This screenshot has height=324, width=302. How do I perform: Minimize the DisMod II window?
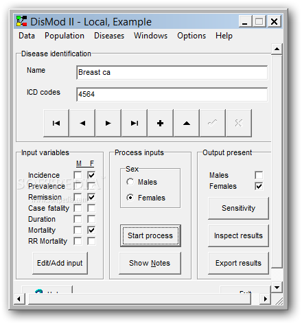[x=245, y=21]
